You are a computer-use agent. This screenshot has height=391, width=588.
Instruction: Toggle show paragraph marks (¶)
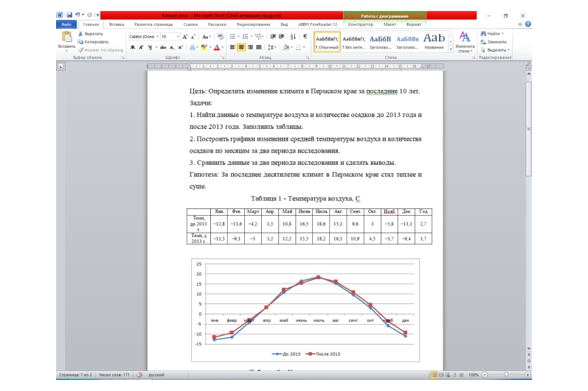[x=305, y=37]
